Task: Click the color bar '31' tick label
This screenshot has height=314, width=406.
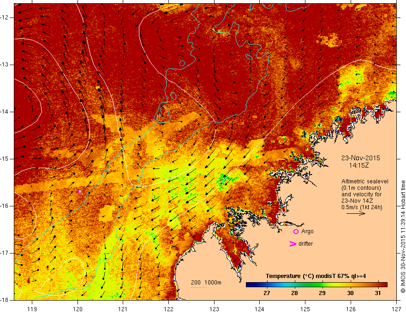Action: pyautogui.click(x=378, y=293)
